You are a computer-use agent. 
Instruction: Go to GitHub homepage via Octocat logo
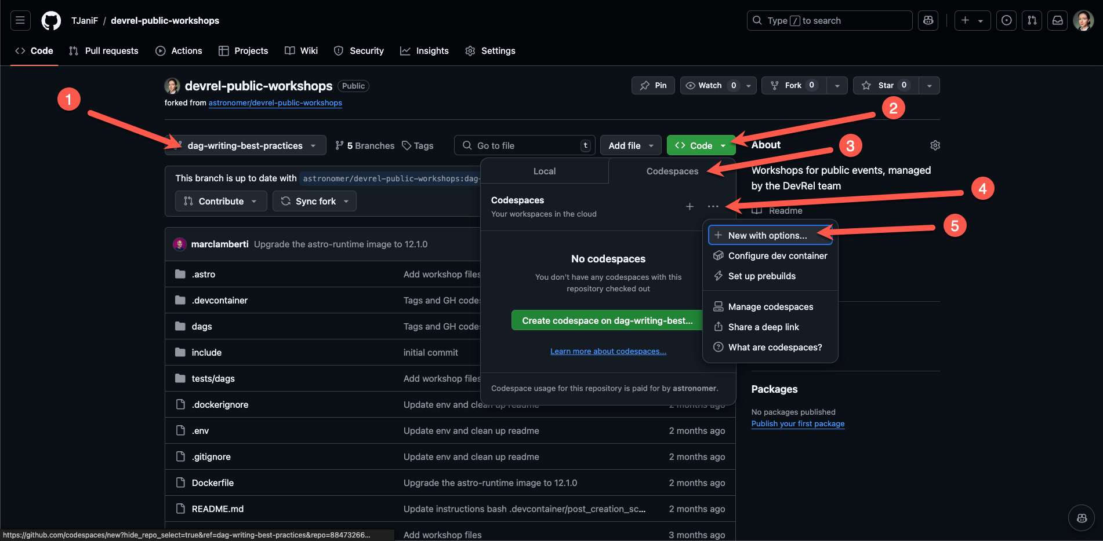click(51, 21)
